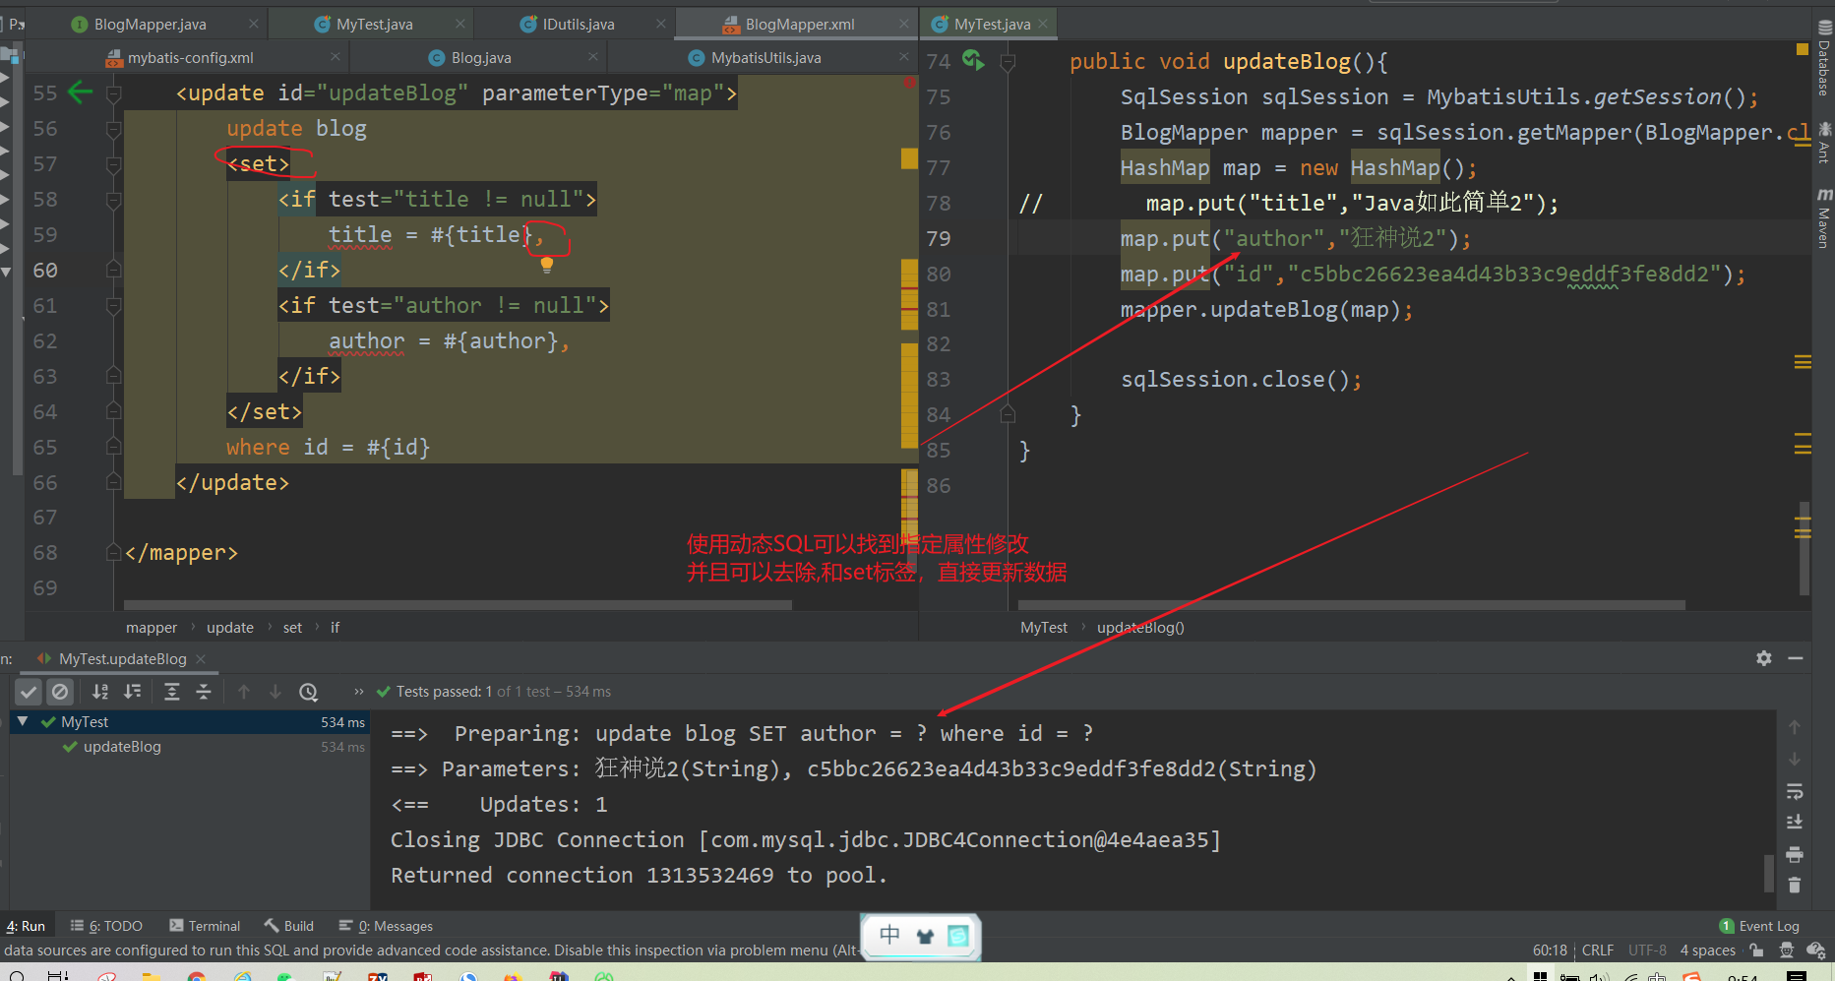
Task: Click the set breadcrumb
Action: point(292,628)
